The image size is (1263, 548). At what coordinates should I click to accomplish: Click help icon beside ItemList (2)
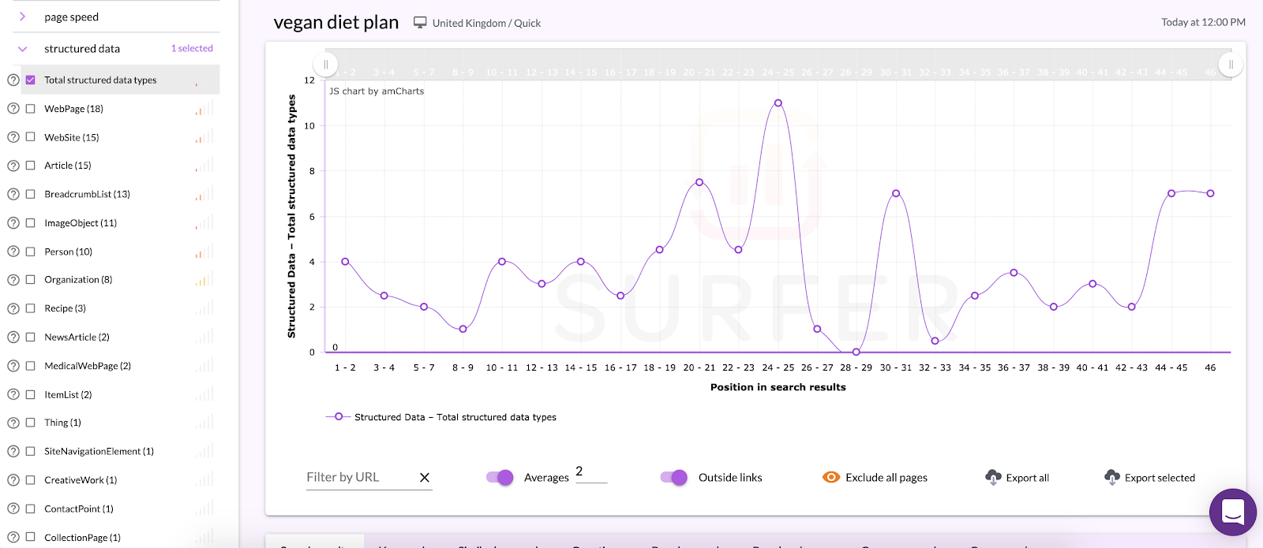click(x=13, y=394)
